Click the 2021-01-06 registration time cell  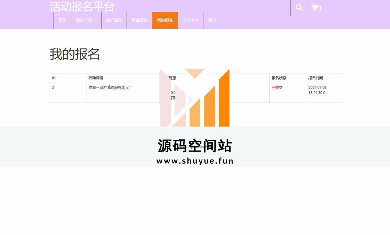(x=317, y=90)
